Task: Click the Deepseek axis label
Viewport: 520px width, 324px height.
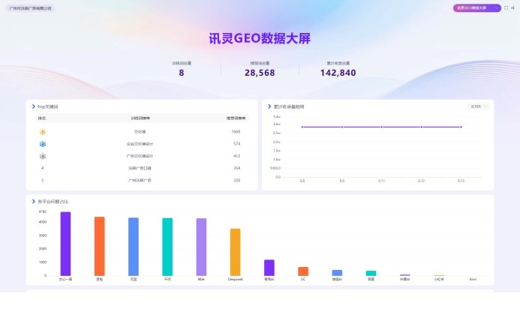Action: [235, 279]
